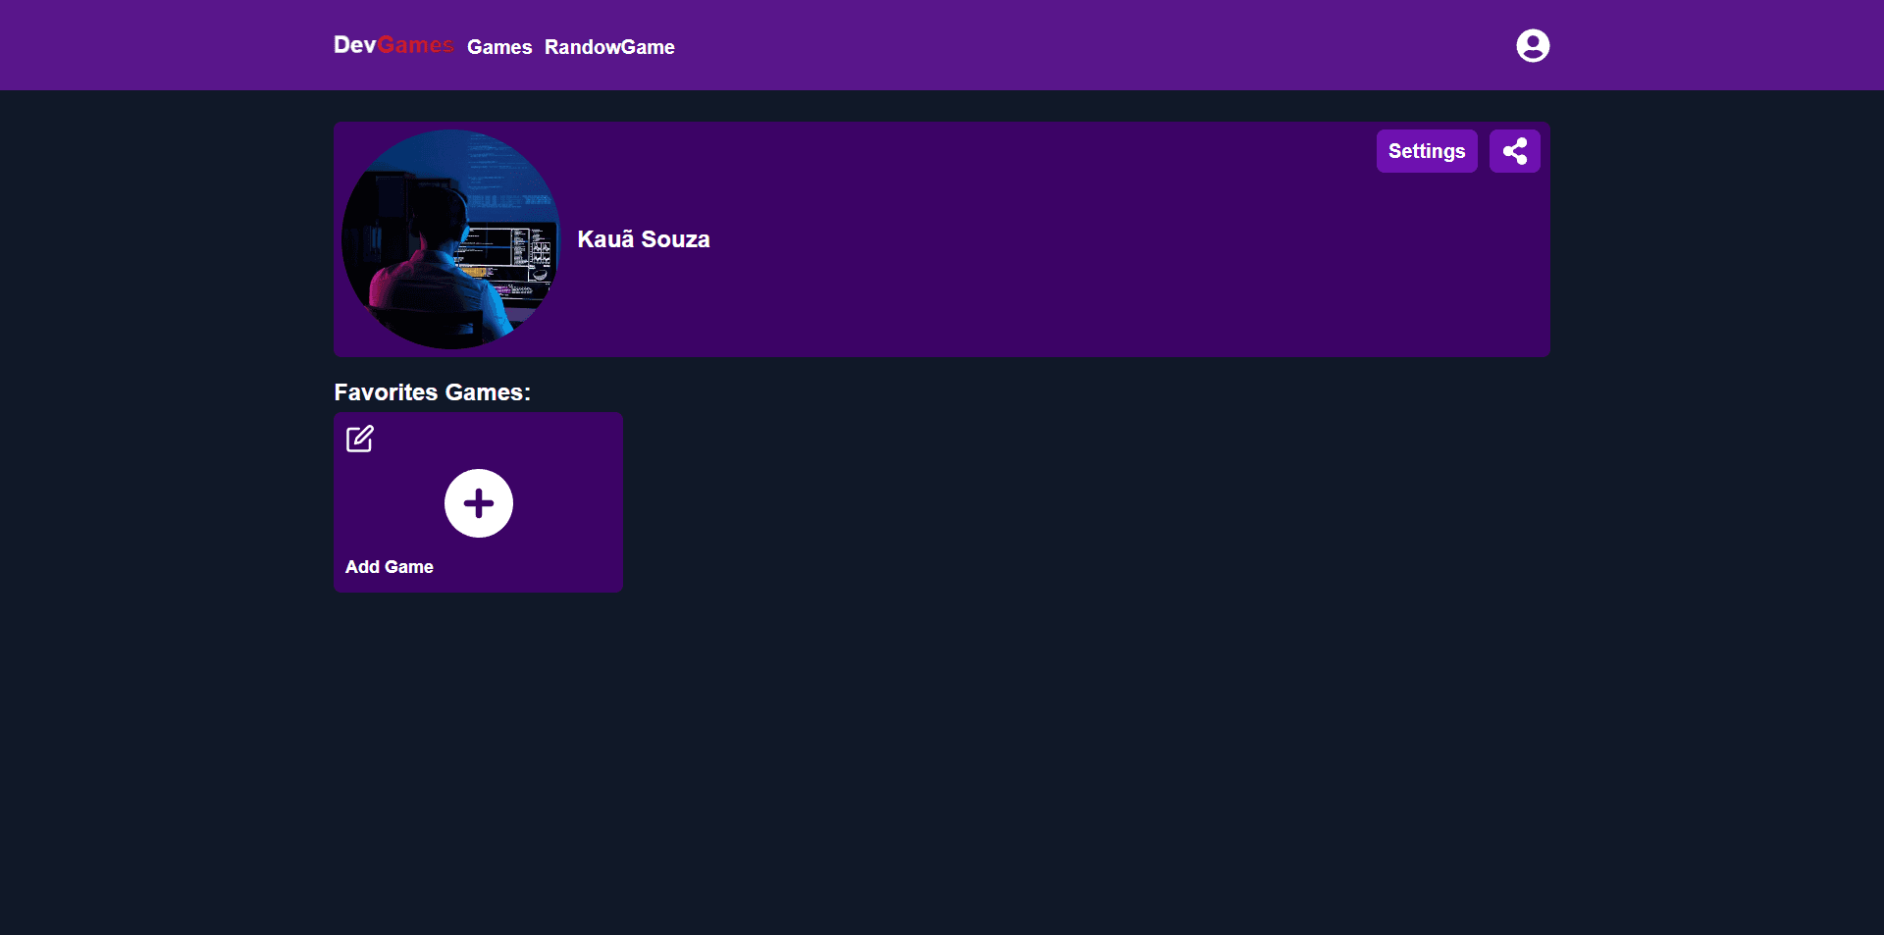
Task: Click the DevGames logo
Action: click(392, 45)
